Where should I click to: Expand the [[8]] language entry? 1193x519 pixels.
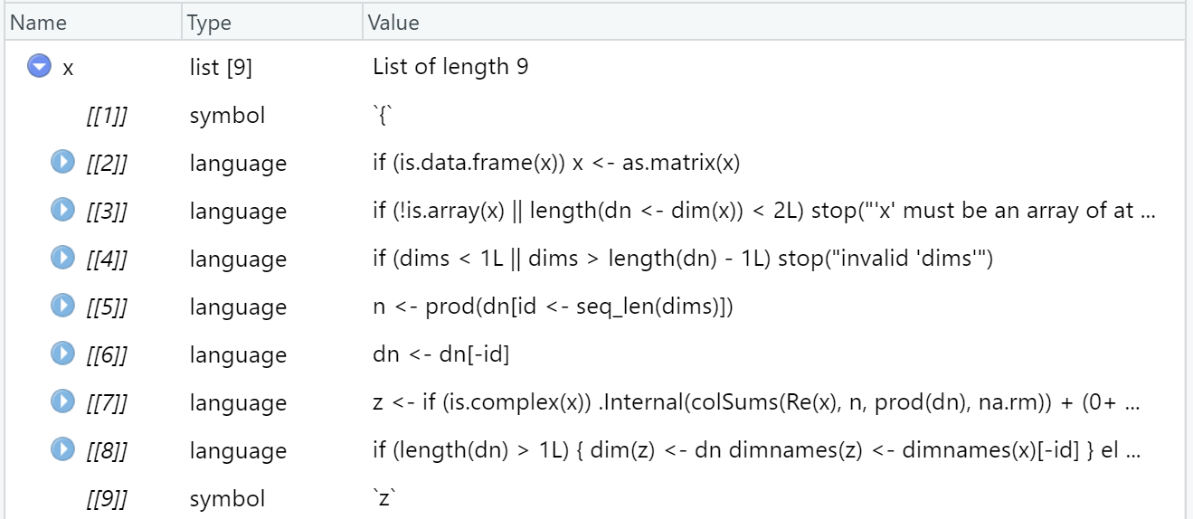click(62, 450)
